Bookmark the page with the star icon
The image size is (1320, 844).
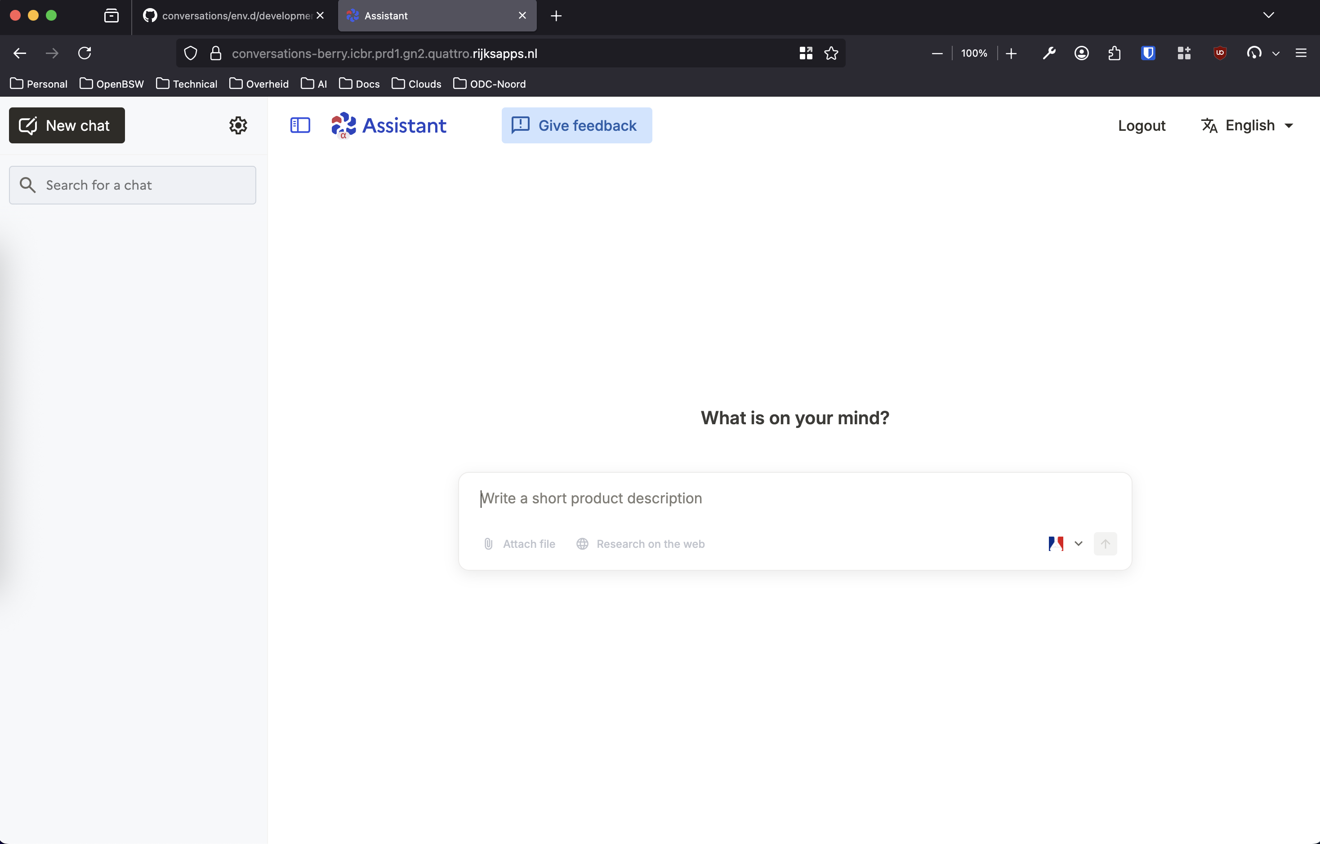[830, 53]
